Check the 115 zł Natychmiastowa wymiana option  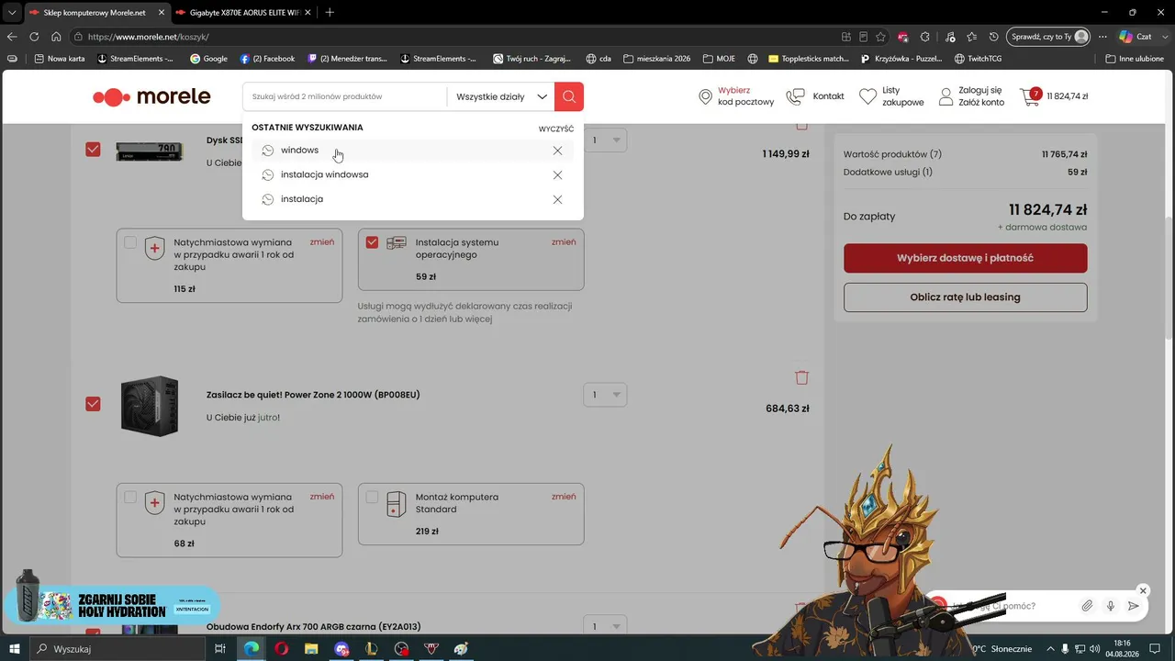130,242
